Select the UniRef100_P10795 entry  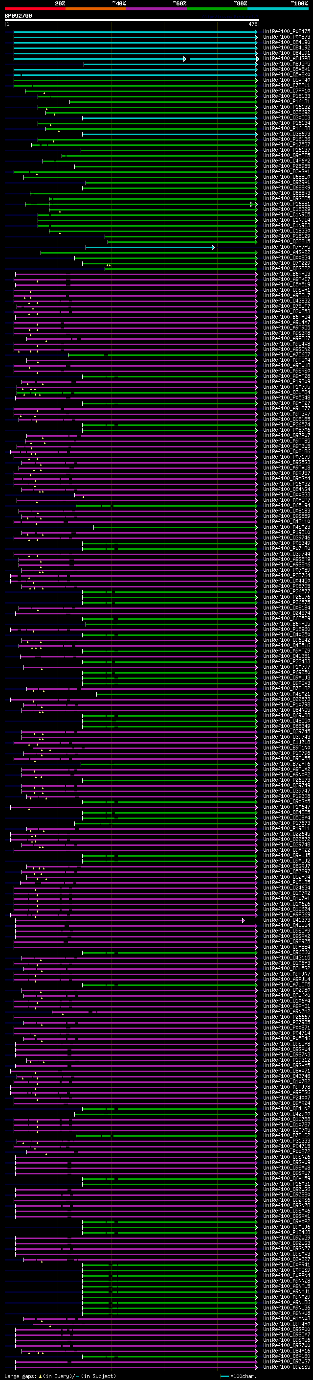coord(286,387)
